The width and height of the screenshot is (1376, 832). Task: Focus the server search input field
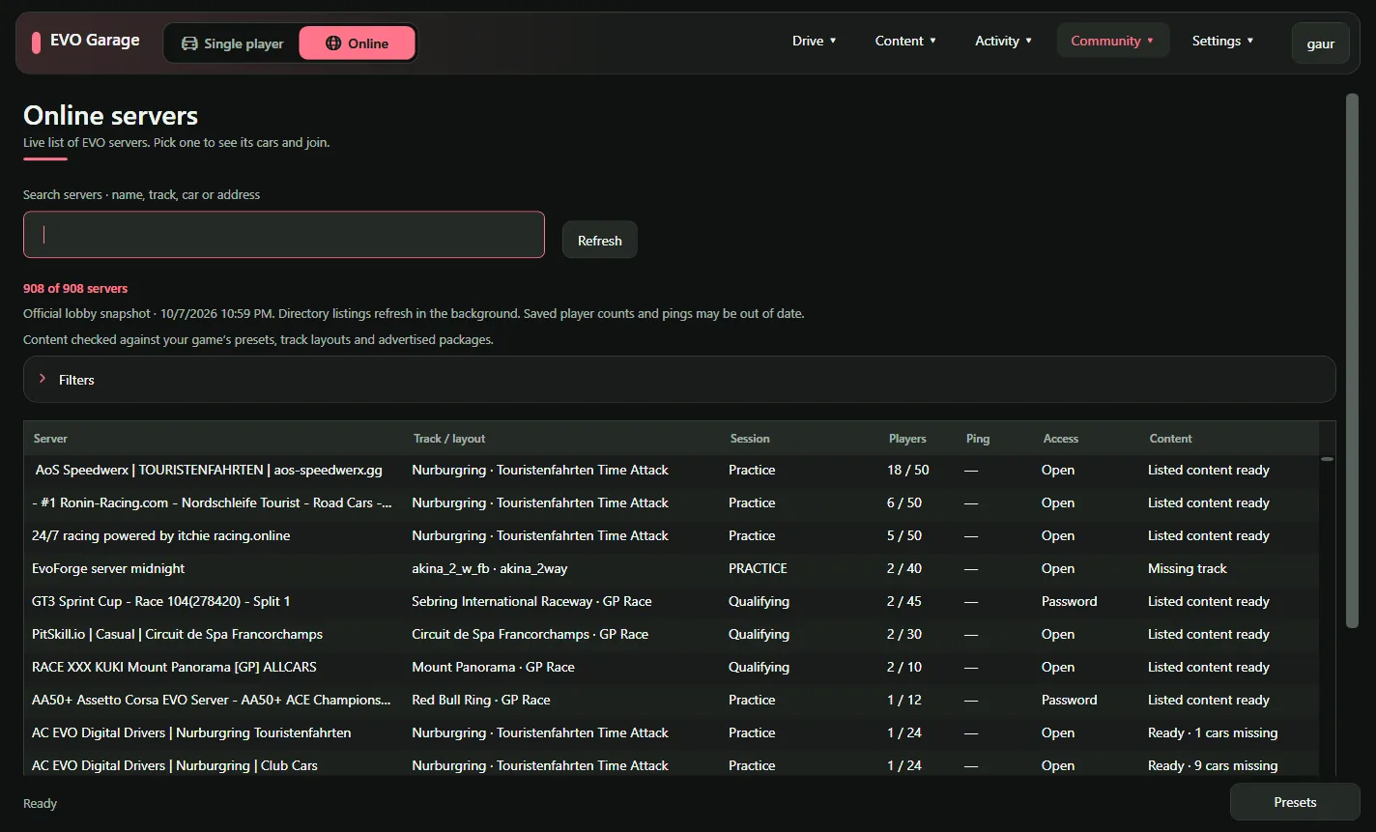pyautogui.click(x=284, y=235)
